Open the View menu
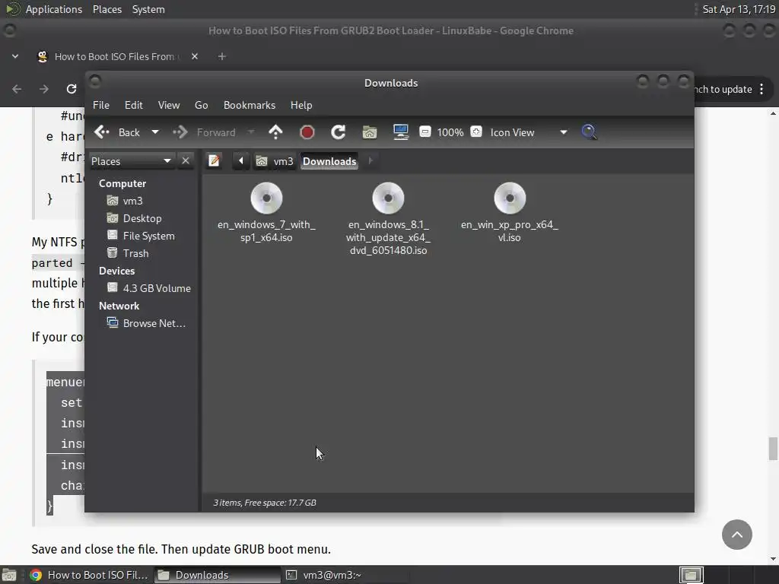The width and height of the screenshot is (779, 584). [x=169, y=105]
